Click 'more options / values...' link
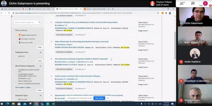212x106 pixels. [x=23, y=87]
